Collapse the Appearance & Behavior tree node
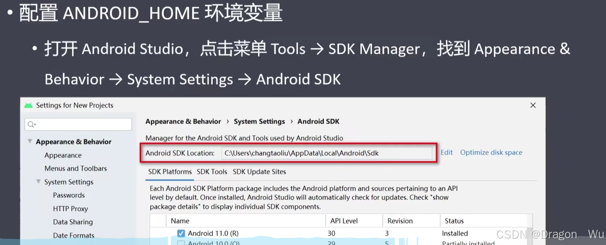This screenshot has width=606, height=245. tap(30, 141)
